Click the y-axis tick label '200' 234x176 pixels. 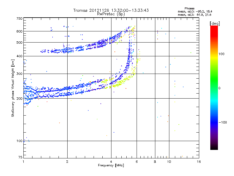pos(19,99)
